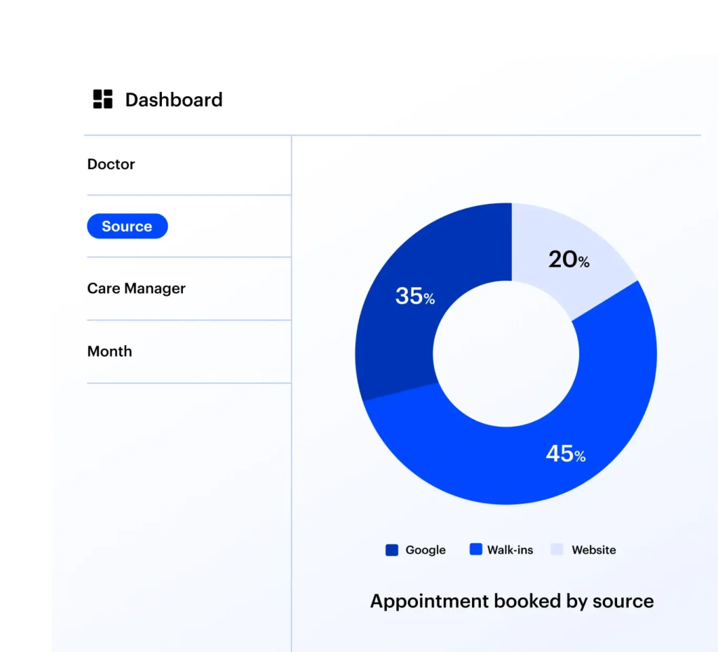718x652 pixels.
Task: Click the pale blue Website legend swatch
Action: click(x=557, y=550)
